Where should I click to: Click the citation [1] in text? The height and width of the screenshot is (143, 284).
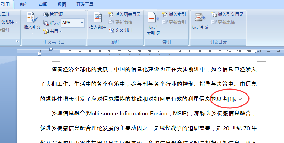coord(230,99)
